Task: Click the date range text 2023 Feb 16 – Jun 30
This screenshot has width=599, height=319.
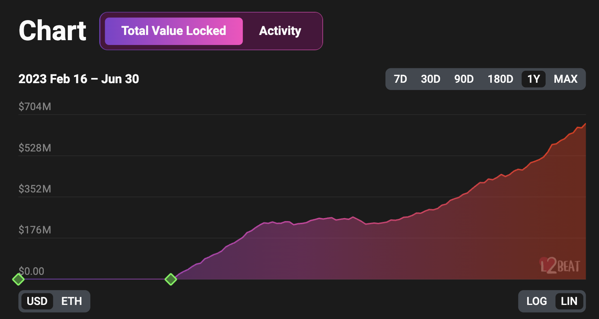Action: [79, 79]
